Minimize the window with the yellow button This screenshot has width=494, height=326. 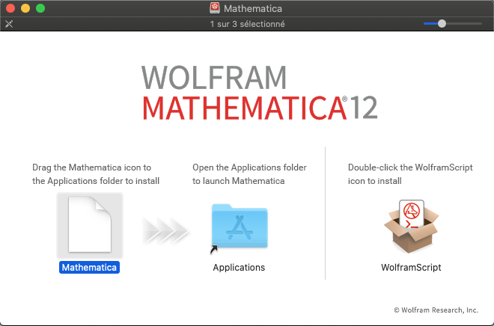point(25,8)
